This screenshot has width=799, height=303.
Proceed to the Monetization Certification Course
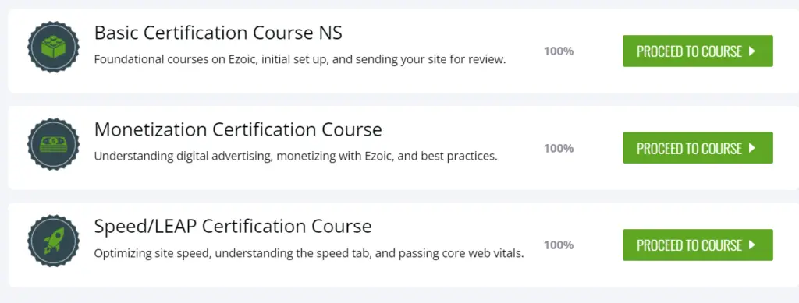pyautogui.click(x=698, y=147)
